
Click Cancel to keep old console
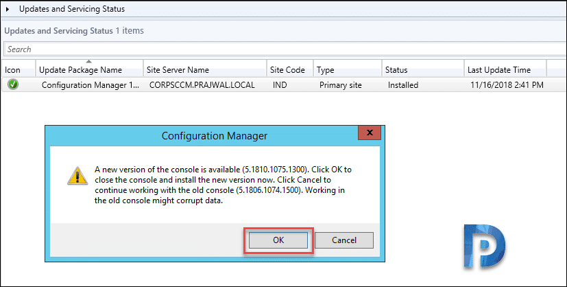(344, 240)
